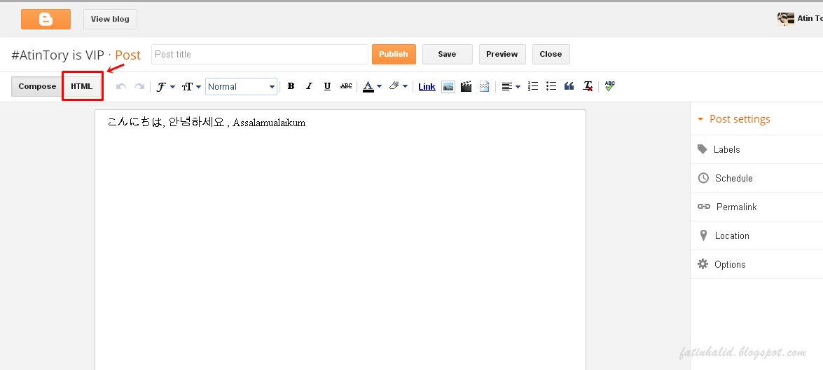Click the Options gear icon
Viewport: 823px width, 370px height.
click(703, 264)
